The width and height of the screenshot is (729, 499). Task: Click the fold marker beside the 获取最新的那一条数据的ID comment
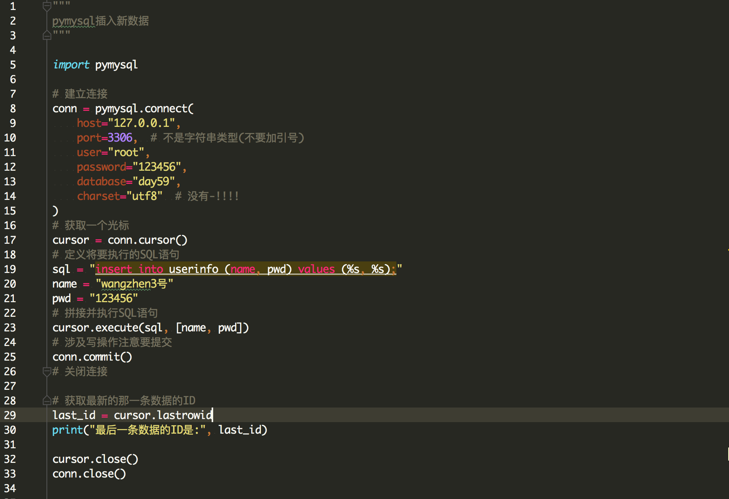click(x=47, y=401)
